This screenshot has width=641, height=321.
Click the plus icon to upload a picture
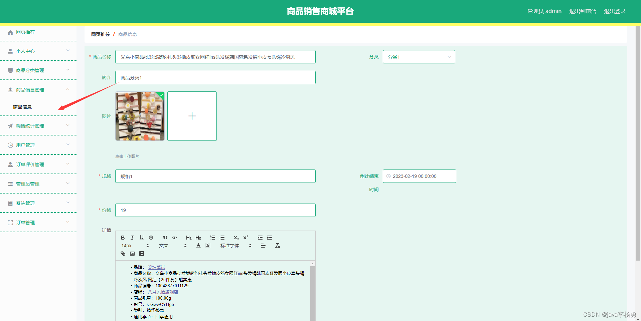(192, 116)
